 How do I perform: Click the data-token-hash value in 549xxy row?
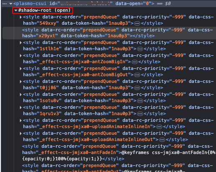[x=118, y=23]
